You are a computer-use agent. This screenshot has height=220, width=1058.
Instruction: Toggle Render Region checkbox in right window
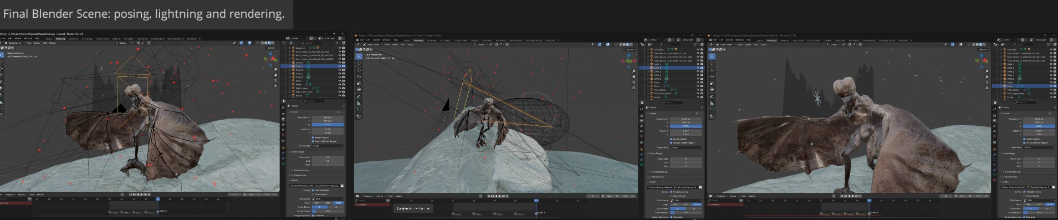click(x=1025, y=139)
